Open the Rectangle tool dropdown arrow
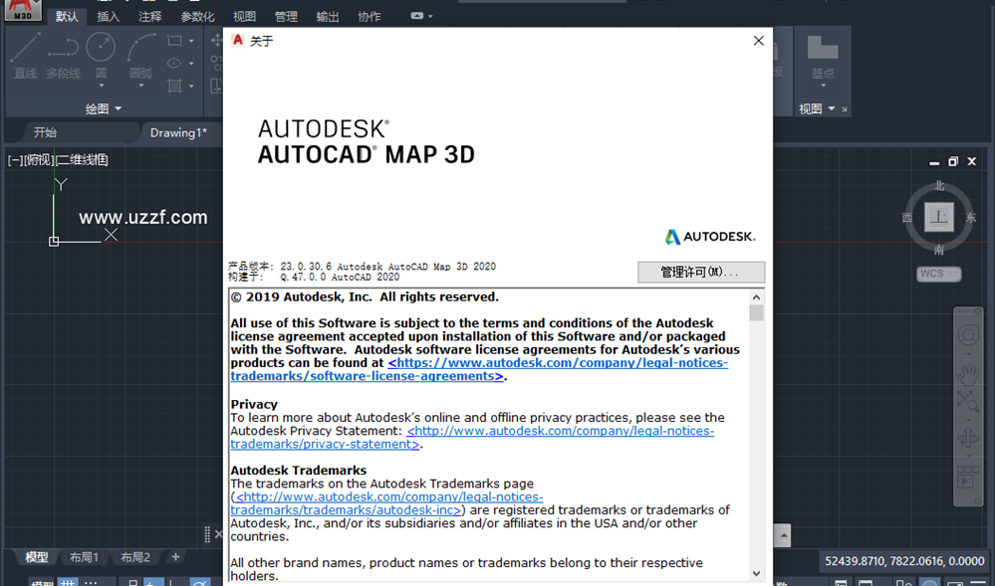 191,41
